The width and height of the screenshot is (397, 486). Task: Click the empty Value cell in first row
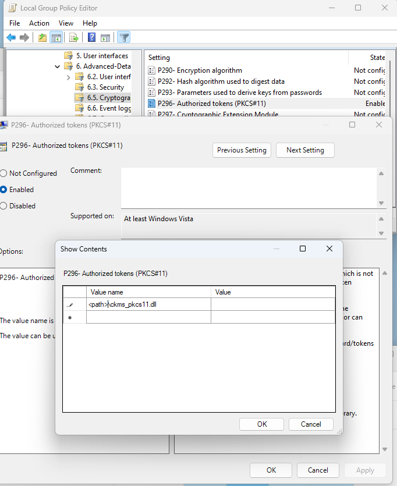[x=272, y=304]
